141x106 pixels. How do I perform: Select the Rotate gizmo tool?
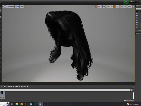(99, 6)
